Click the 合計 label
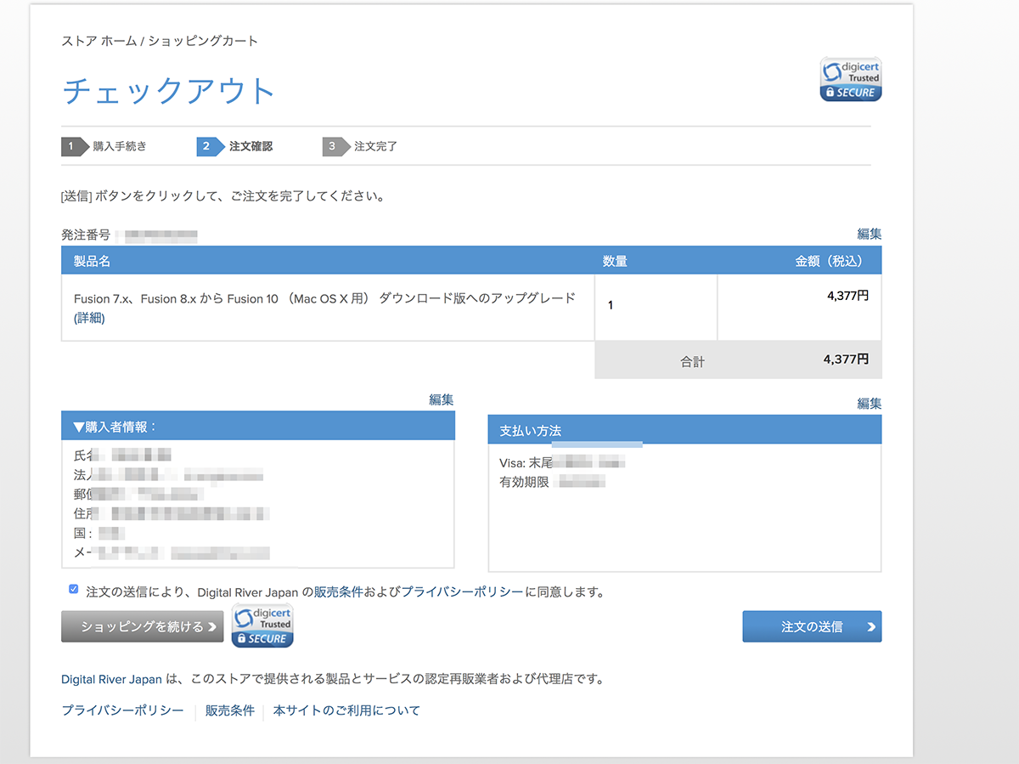 click(x=692, y=361)
